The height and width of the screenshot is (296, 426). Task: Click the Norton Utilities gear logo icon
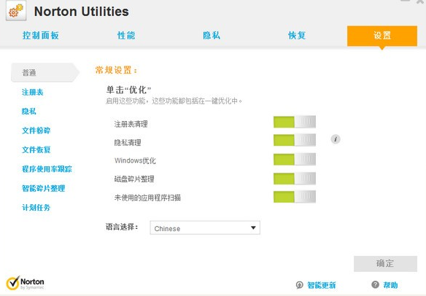[x=16, y=11]
